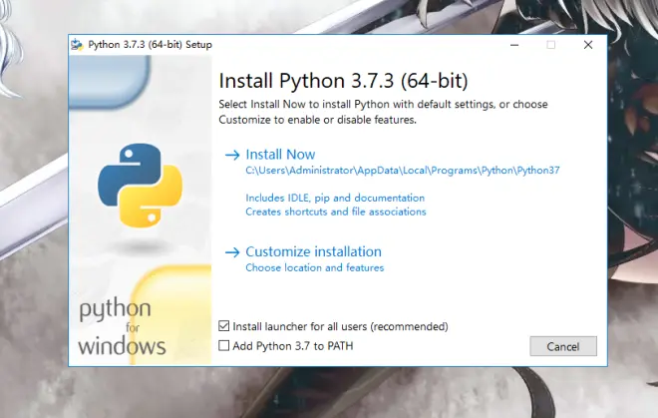The height and width of the screenshot is (418, 658).
Task: Click the Python icon in the title bar
Action: tap(77, 45)
